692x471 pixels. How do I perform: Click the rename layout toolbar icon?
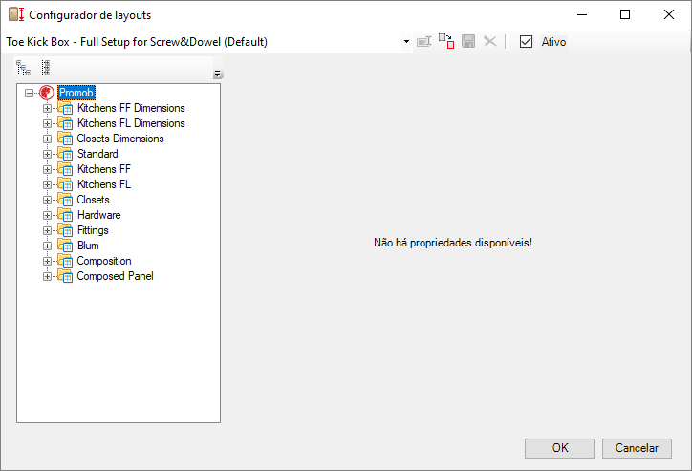(x=424, y=42)
